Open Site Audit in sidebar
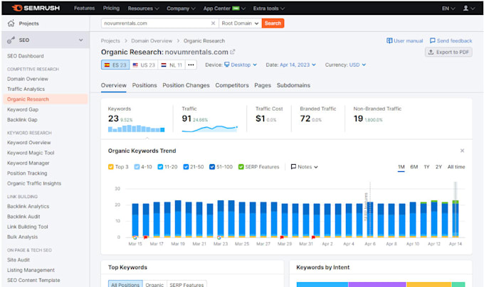The height and width of the screenshot is (287, 484). point(19,260)
